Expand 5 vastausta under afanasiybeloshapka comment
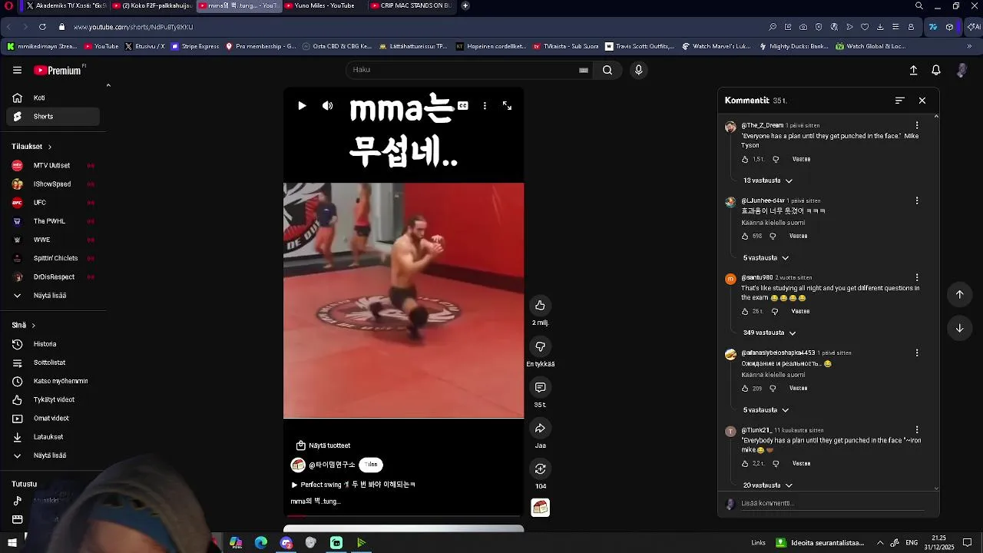 [x=766, y=410]
